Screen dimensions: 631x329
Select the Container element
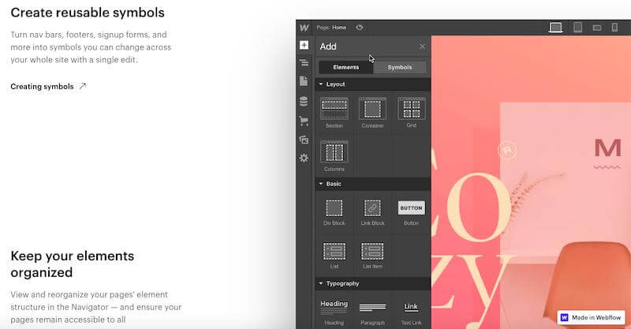(372, 112)
